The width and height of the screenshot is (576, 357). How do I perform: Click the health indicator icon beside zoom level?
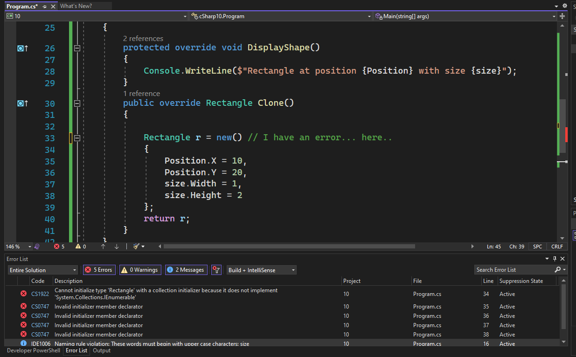point(37,247)
